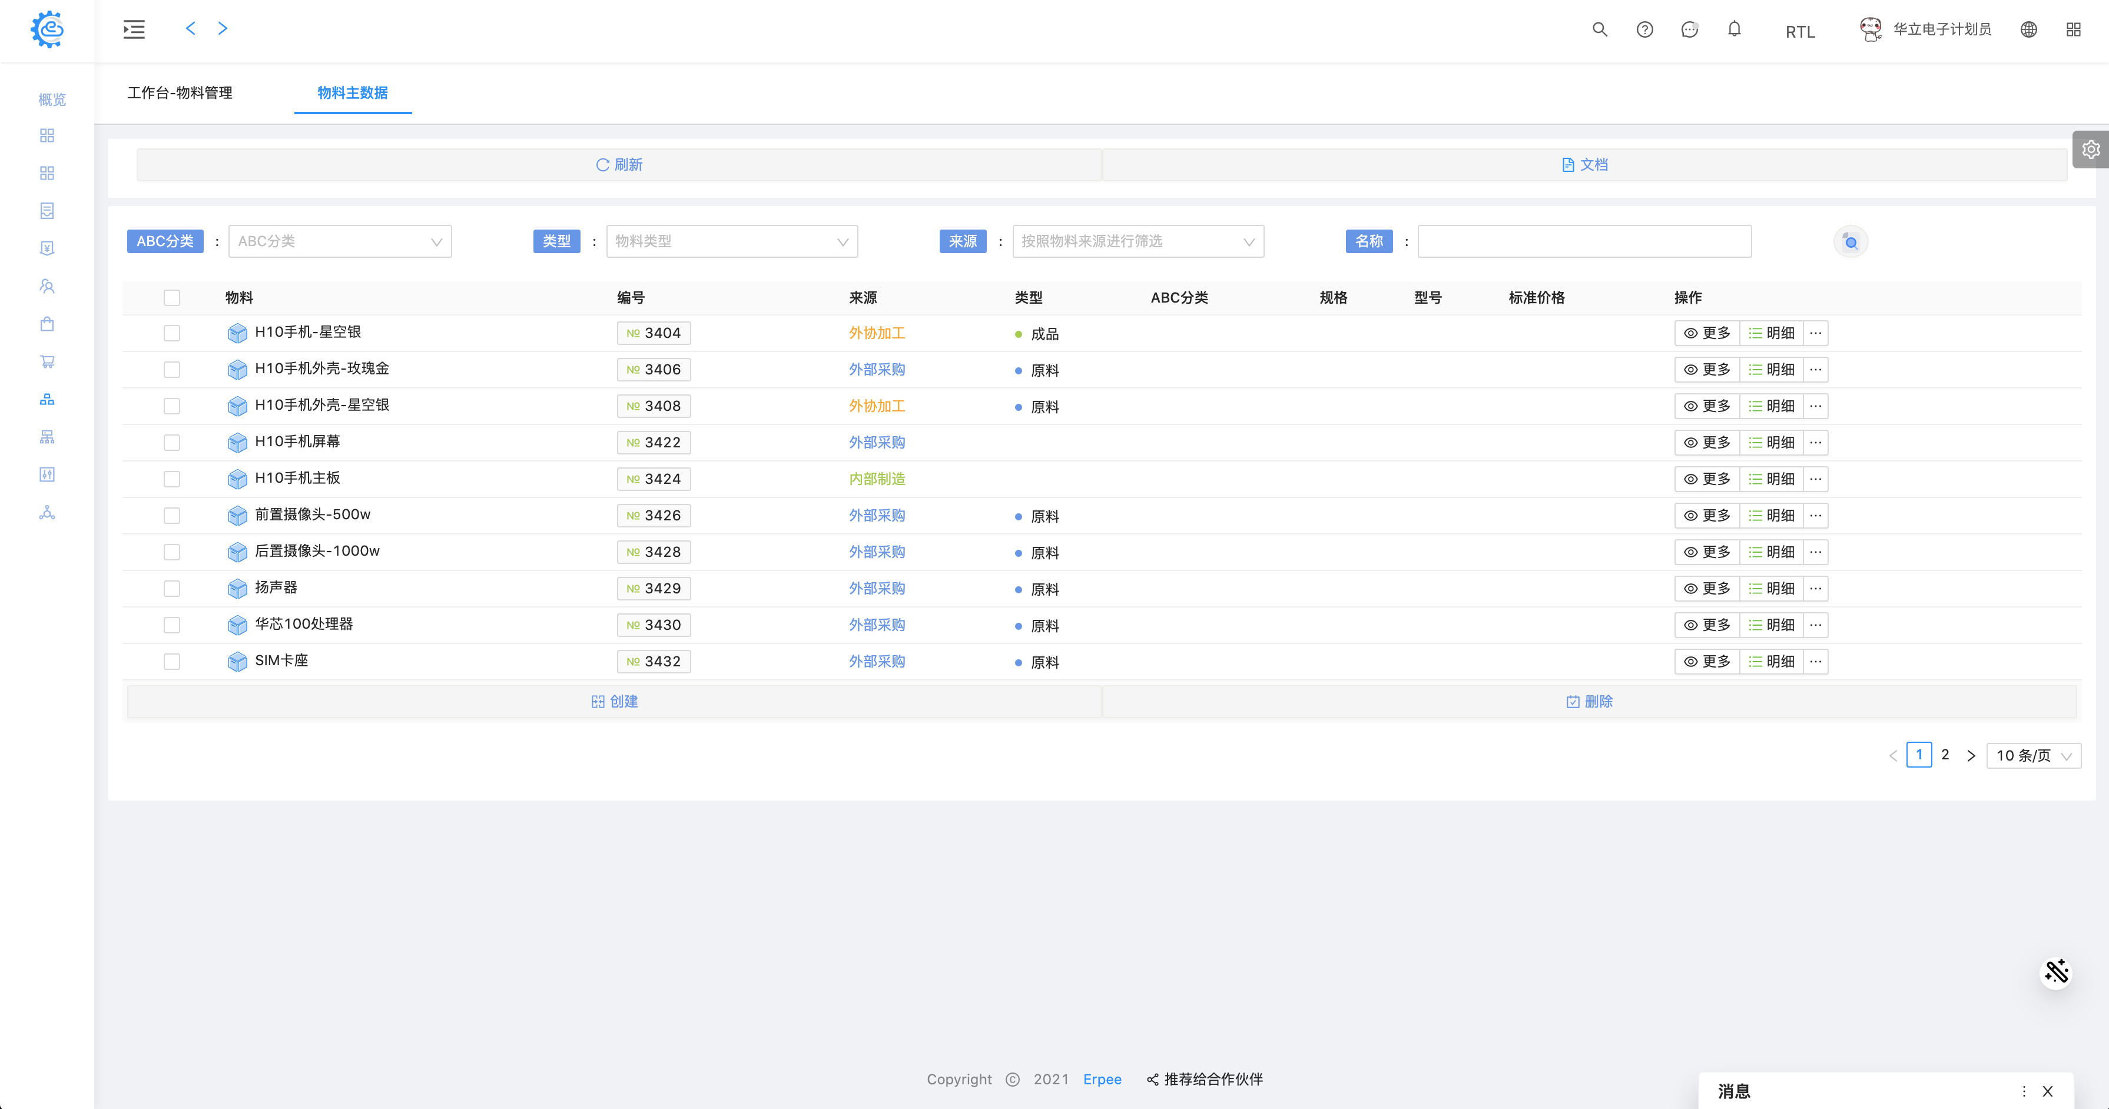Toggle the sidebar collapse menu icon
Viewport: 2109px width, 1109px height.
134,29
